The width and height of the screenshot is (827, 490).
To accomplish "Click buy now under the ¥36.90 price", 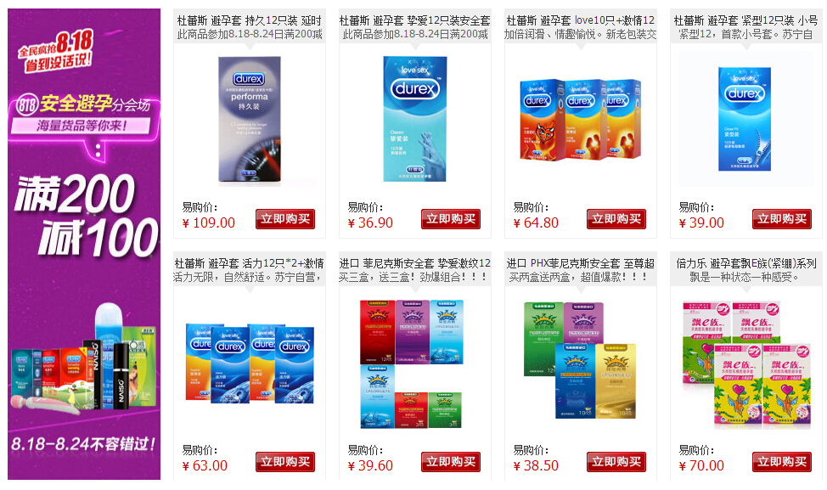I will coord(450,219).
